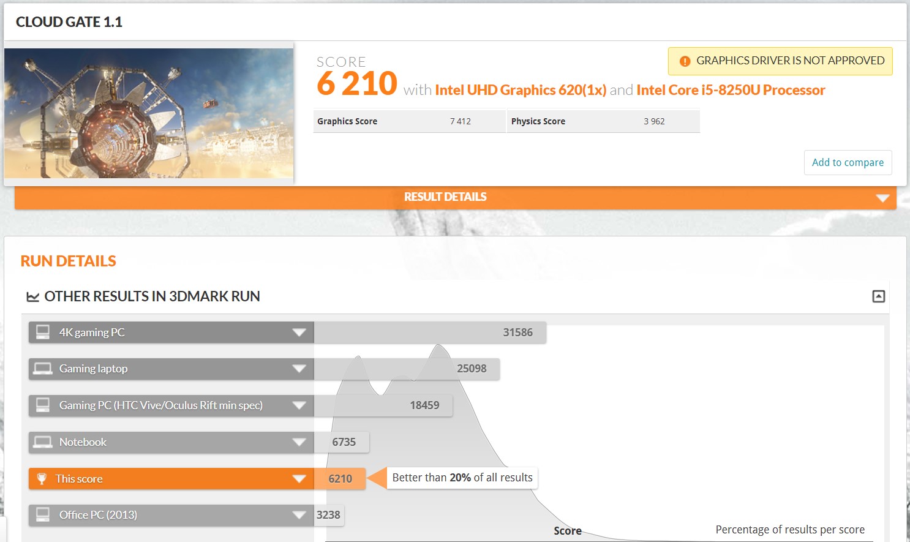Click the laptop icon on Gaming laptop row
This screenshot has width=910, height=542.
(43, 369)
